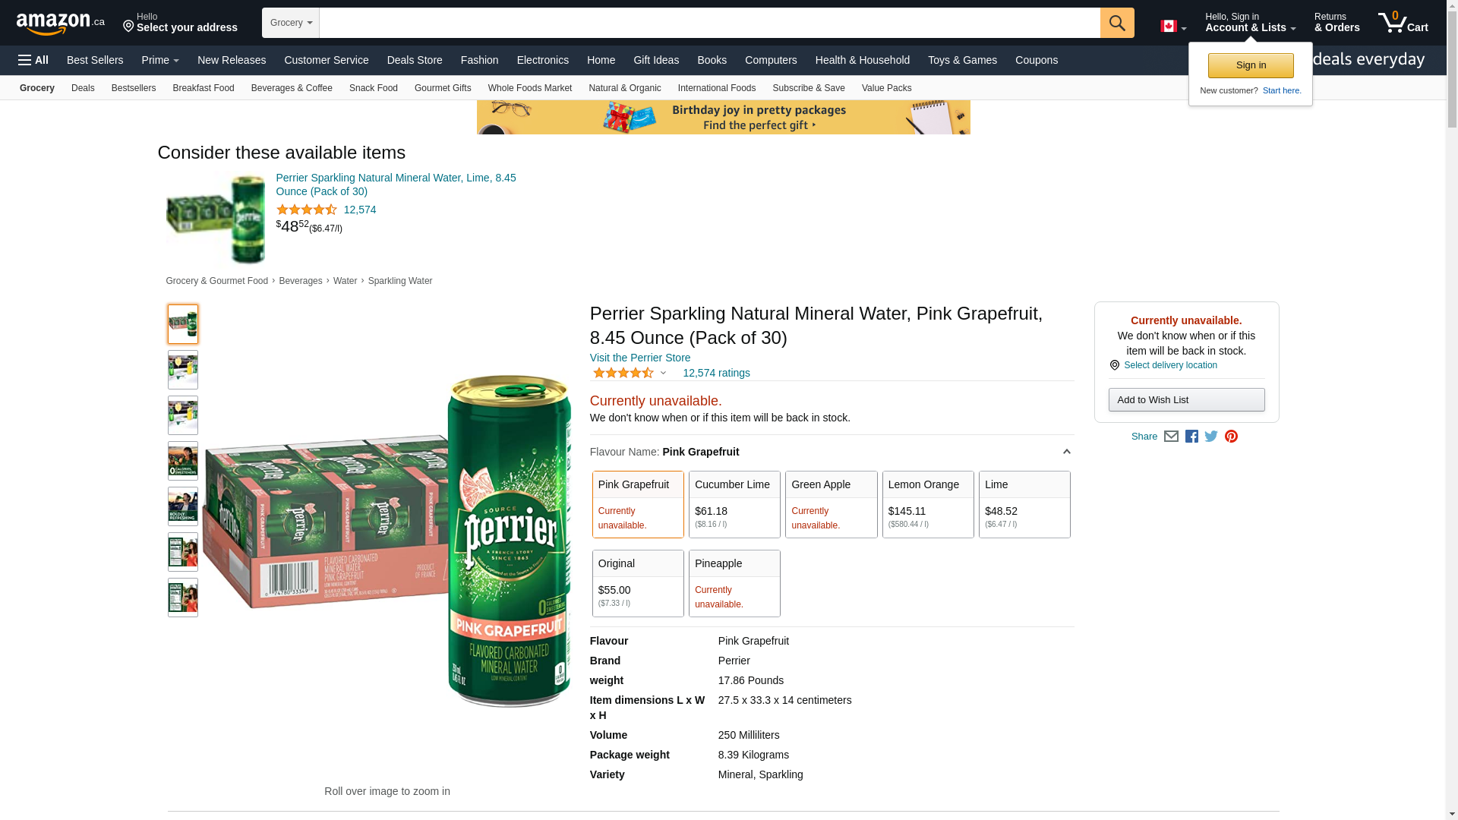Go to Amazon.ca home logo
The width and height of the screenshot is (1458, 820).
(x=61, y=24)
